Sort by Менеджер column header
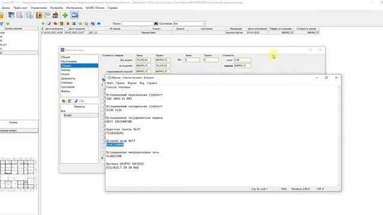The width and height of the screenshot is (383, 215). 236,29
